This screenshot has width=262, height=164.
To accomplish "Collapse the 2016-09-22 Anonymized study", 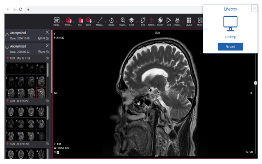I will [7, 48].
